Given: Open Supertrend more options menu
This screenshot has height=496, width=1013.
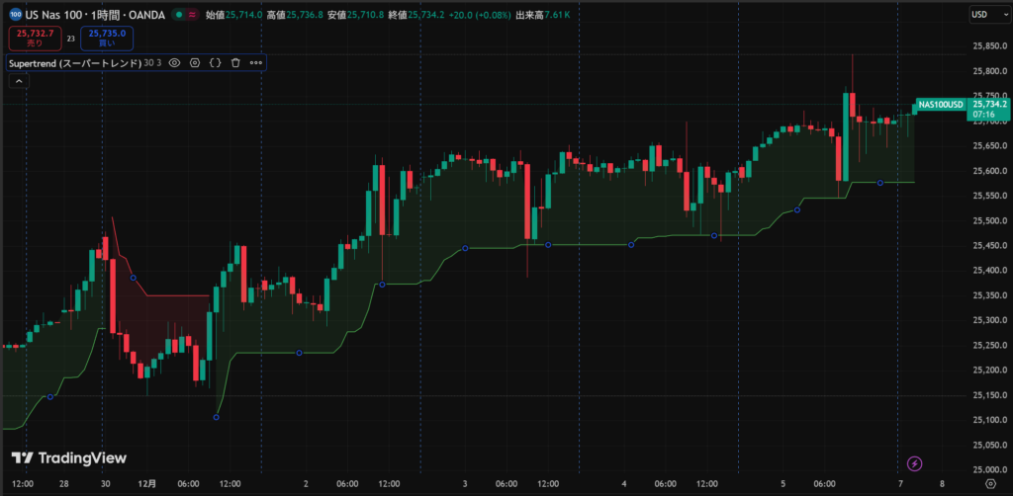Looking at the screenshot, I should point(256,62).
